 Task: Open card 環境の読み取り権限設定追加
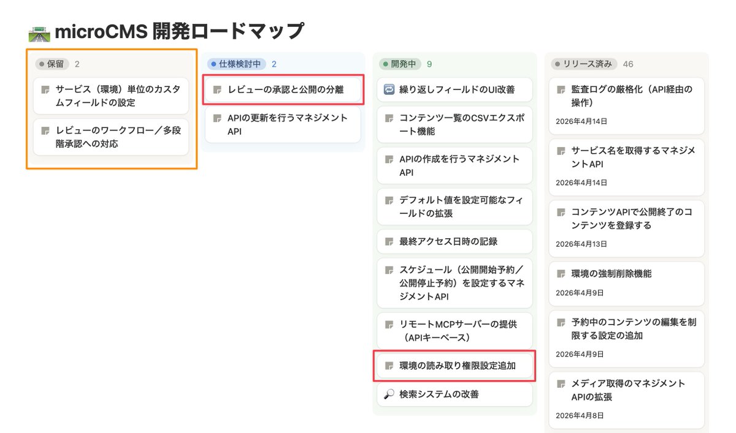[x=454, y=366]
